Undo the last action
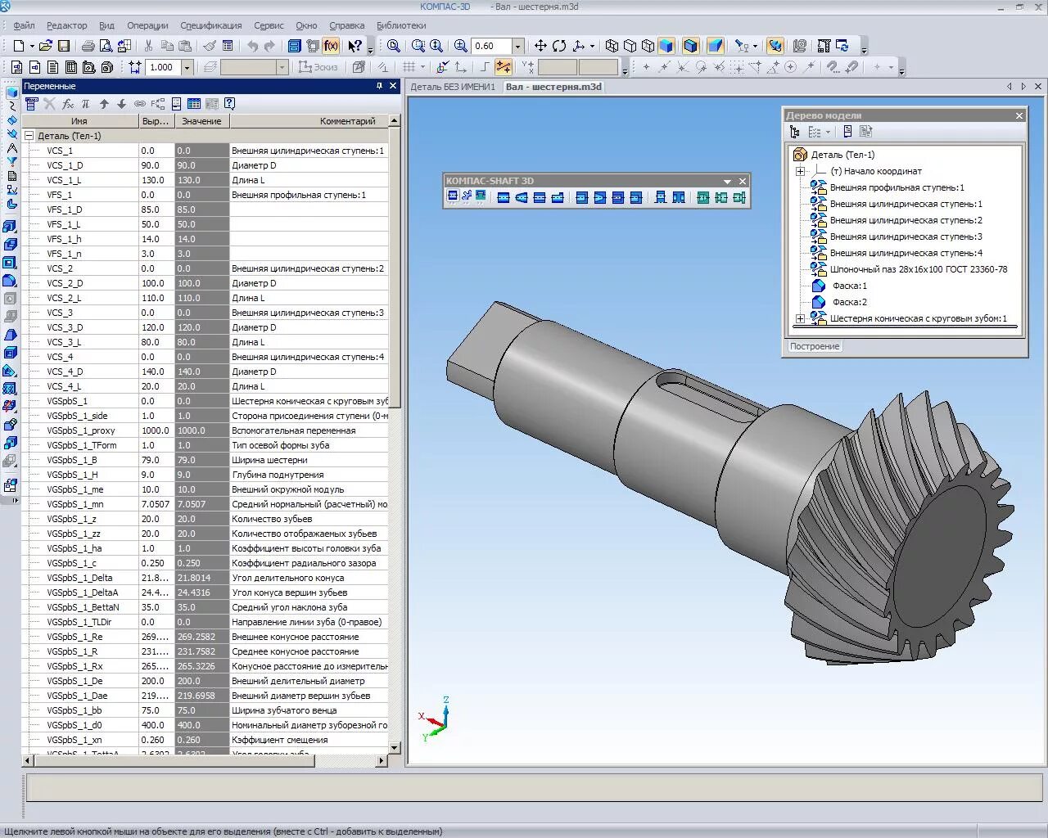The width and height of the screenshot is (1048, 838). pos(253,46)
